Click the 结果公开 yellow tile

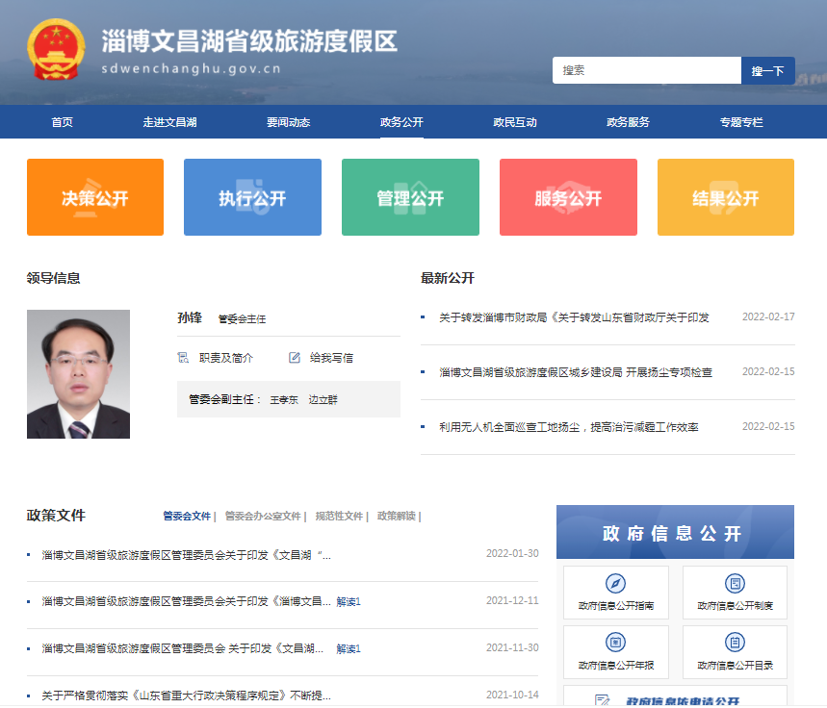pos(725,197)
